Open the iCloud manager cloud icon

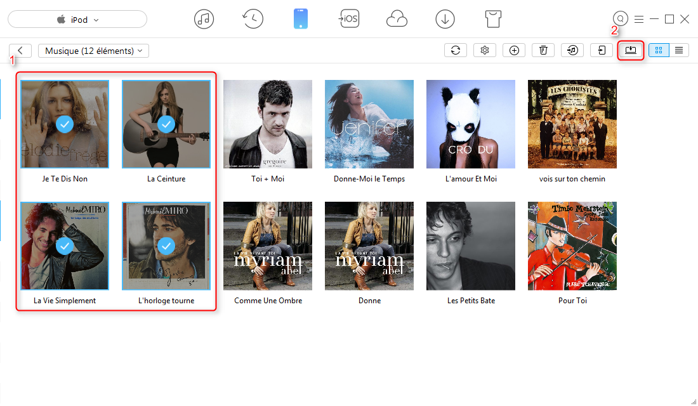(x=397, y=19)
